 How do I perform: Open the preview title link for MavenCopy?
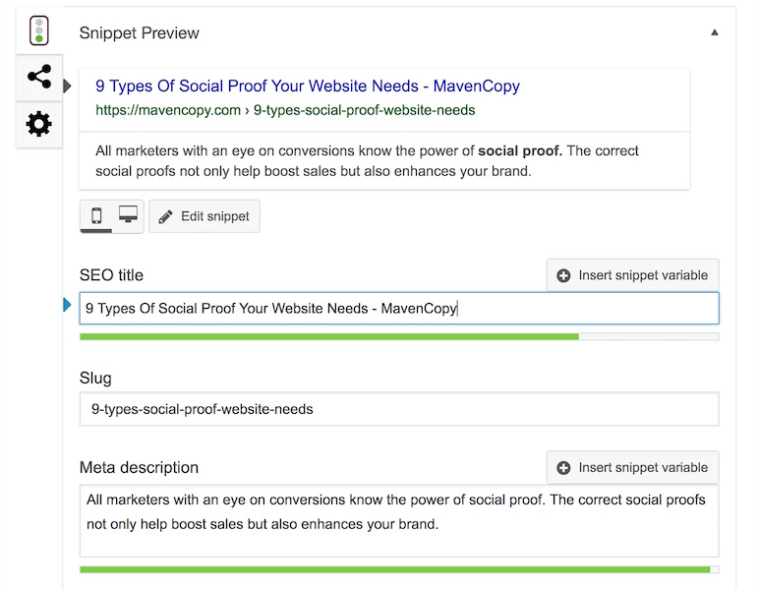point(308,87)
